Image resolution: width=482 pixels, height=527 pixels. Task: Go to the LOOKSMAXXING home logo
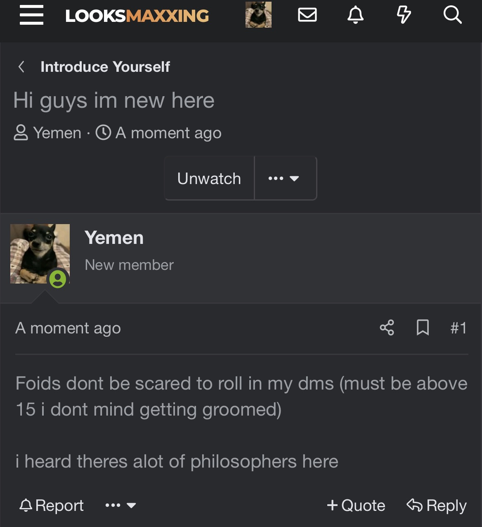[x=137, y=16]
